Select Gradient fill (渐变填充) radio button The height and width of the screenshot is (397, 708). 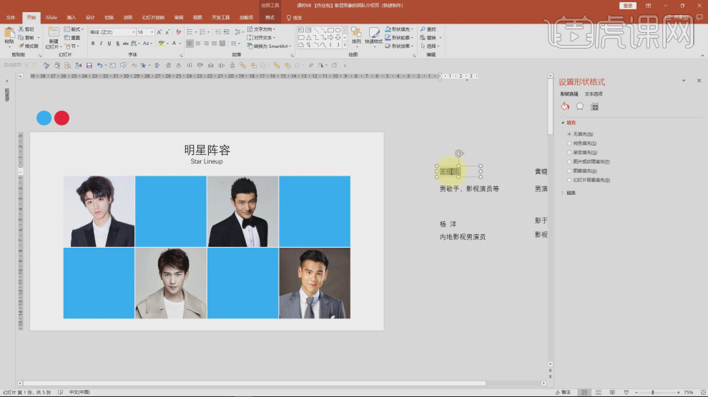(569, 152)
